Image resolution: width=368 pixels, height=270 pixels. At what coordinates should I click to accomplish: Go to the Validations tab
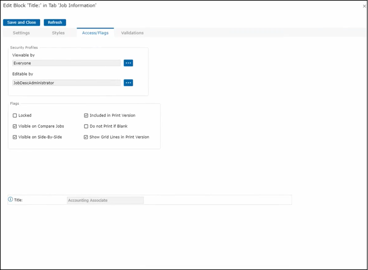(132, 33)
